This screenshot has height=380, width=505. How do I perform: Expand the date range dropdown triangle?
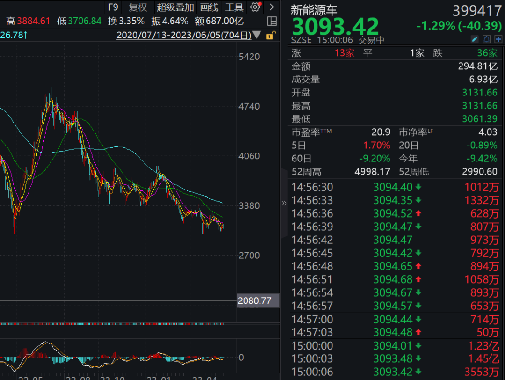256,35
